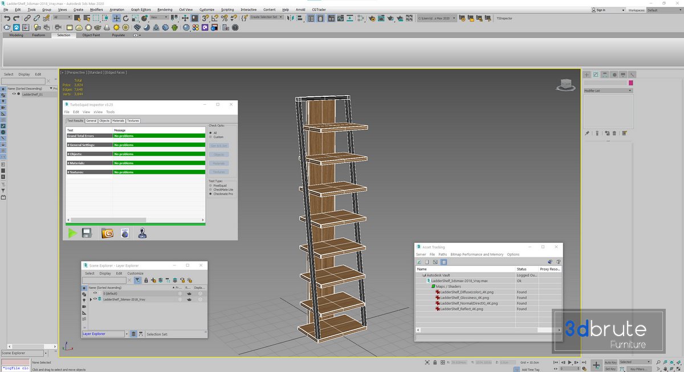Click the Key Filters button

638,369
